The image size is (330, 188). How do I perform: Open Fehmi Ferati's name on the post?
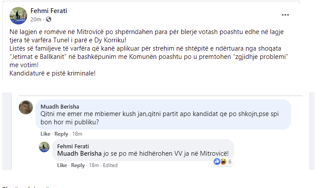click(x=49, y=11)
